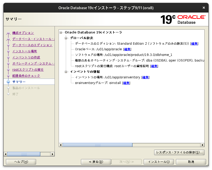
Task: Open レスポンス・ファイルの保存 dialog
Action: point(179,152)
